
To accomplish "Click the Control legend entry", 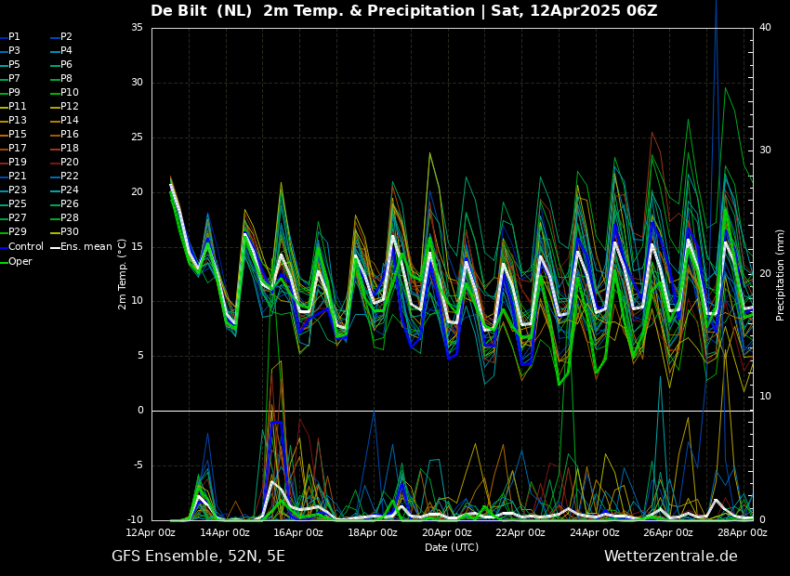I will 22,247.
